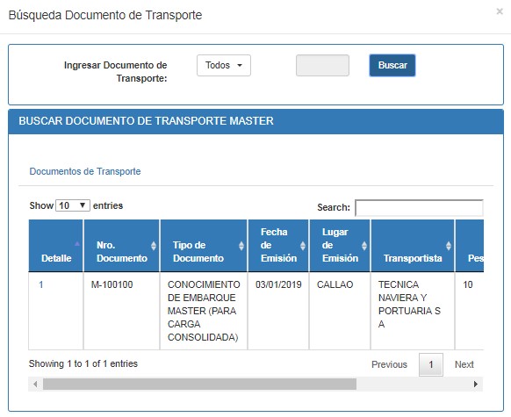Image resolution: width=511 pixels, height=417 pixels.
Task: Go to Next page of results
Action: pyautogui.click(x=464, y=364)
